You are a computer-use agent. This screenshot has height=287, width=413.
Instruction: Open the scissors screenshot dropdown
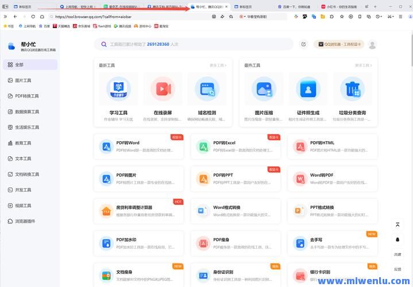pyautogui.click(x=391, y=17)
